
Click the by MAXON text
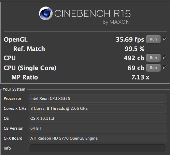click(116, 22)
